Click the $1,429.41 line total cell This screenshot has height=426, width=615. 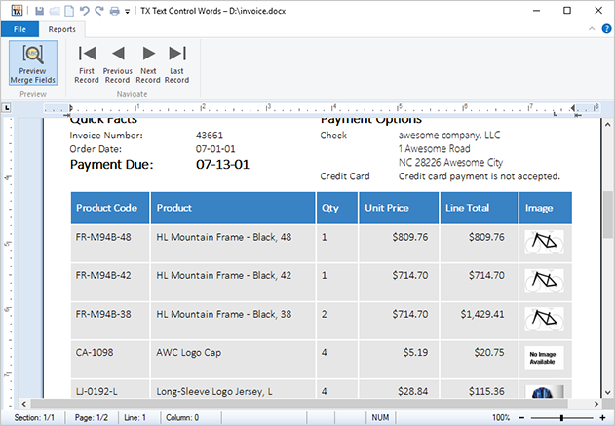(479, 320)
